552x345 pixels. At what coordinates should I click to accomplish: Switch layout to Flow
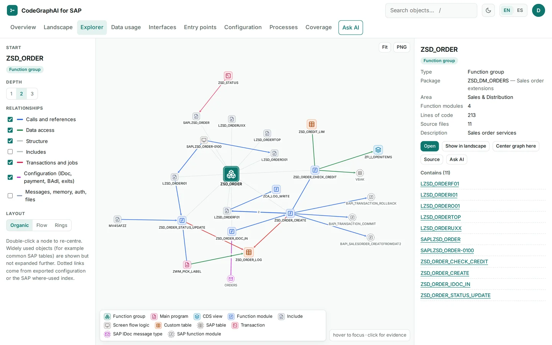(x=42, y=225)
